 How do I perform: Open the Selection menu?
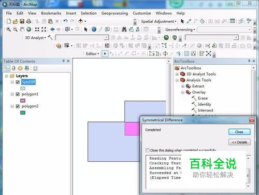[89, 13]
